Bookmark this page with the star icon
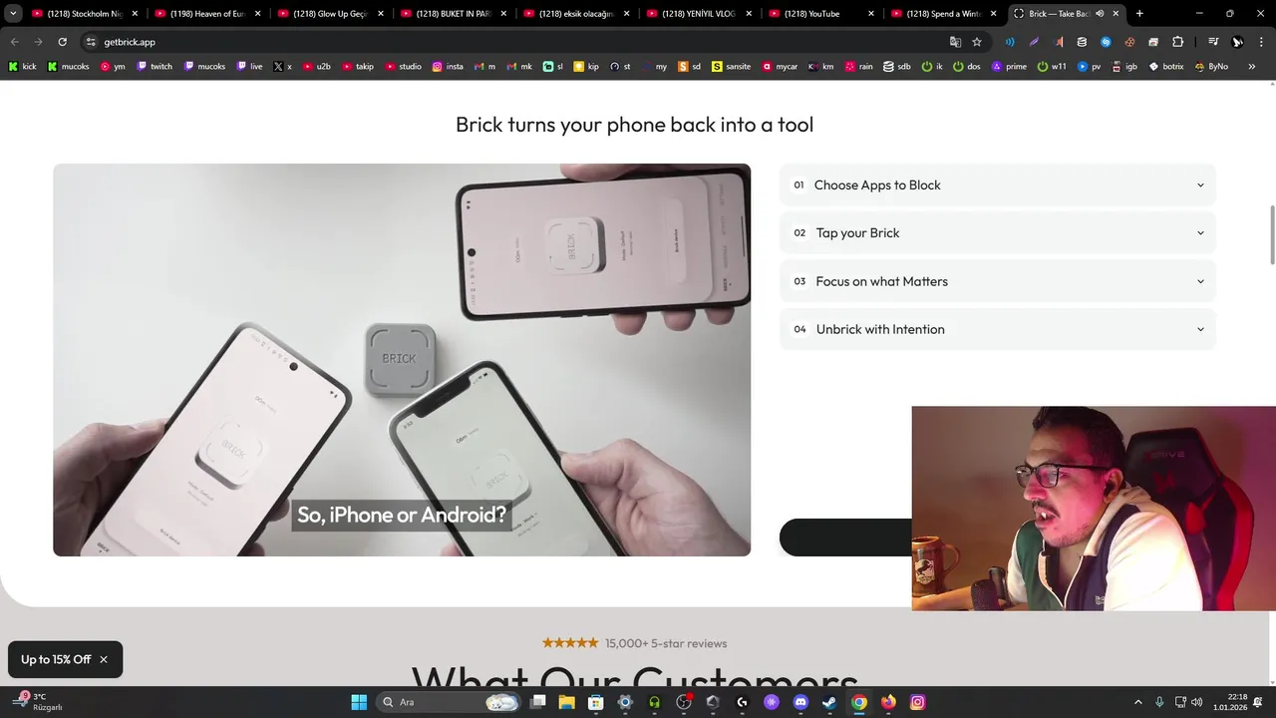The height and width of the screenshot is (718, 1276). tap(977, 42)
